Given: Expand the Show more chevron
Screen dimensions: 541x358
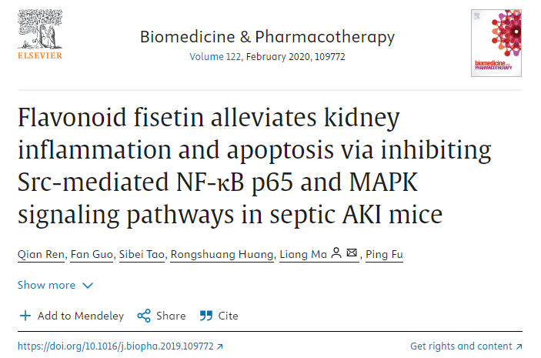Looking at the screenshot, I should 88,286.
